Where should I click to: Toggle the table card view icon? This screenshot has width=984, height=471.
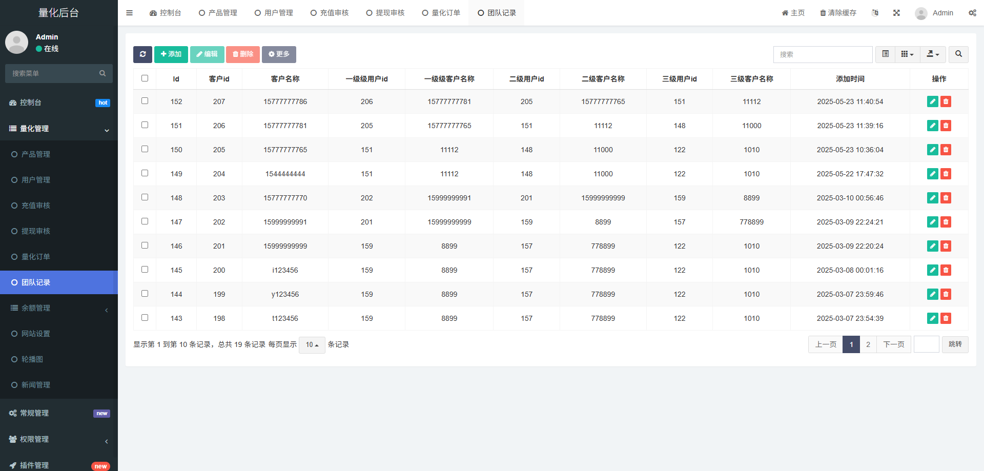[x=885, y=54]
